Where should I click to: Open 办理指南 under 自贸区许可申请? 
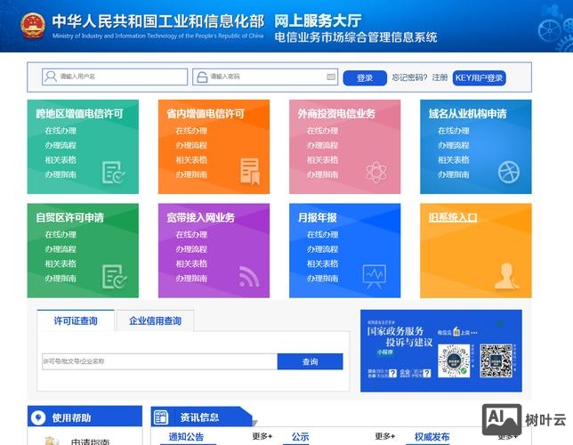(x=61, y=279)
